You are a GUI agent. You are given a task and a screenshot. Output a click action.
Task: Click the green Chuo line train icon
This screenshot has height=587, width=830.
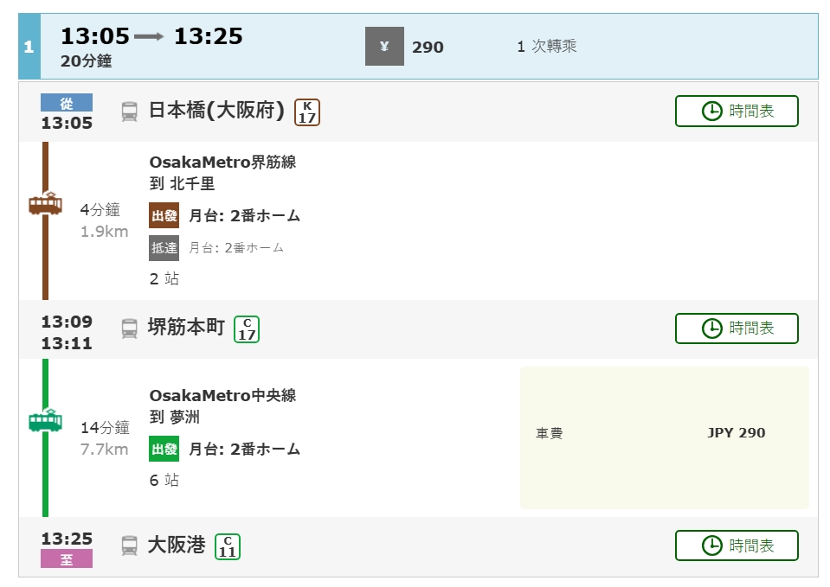tap(45, 421)
